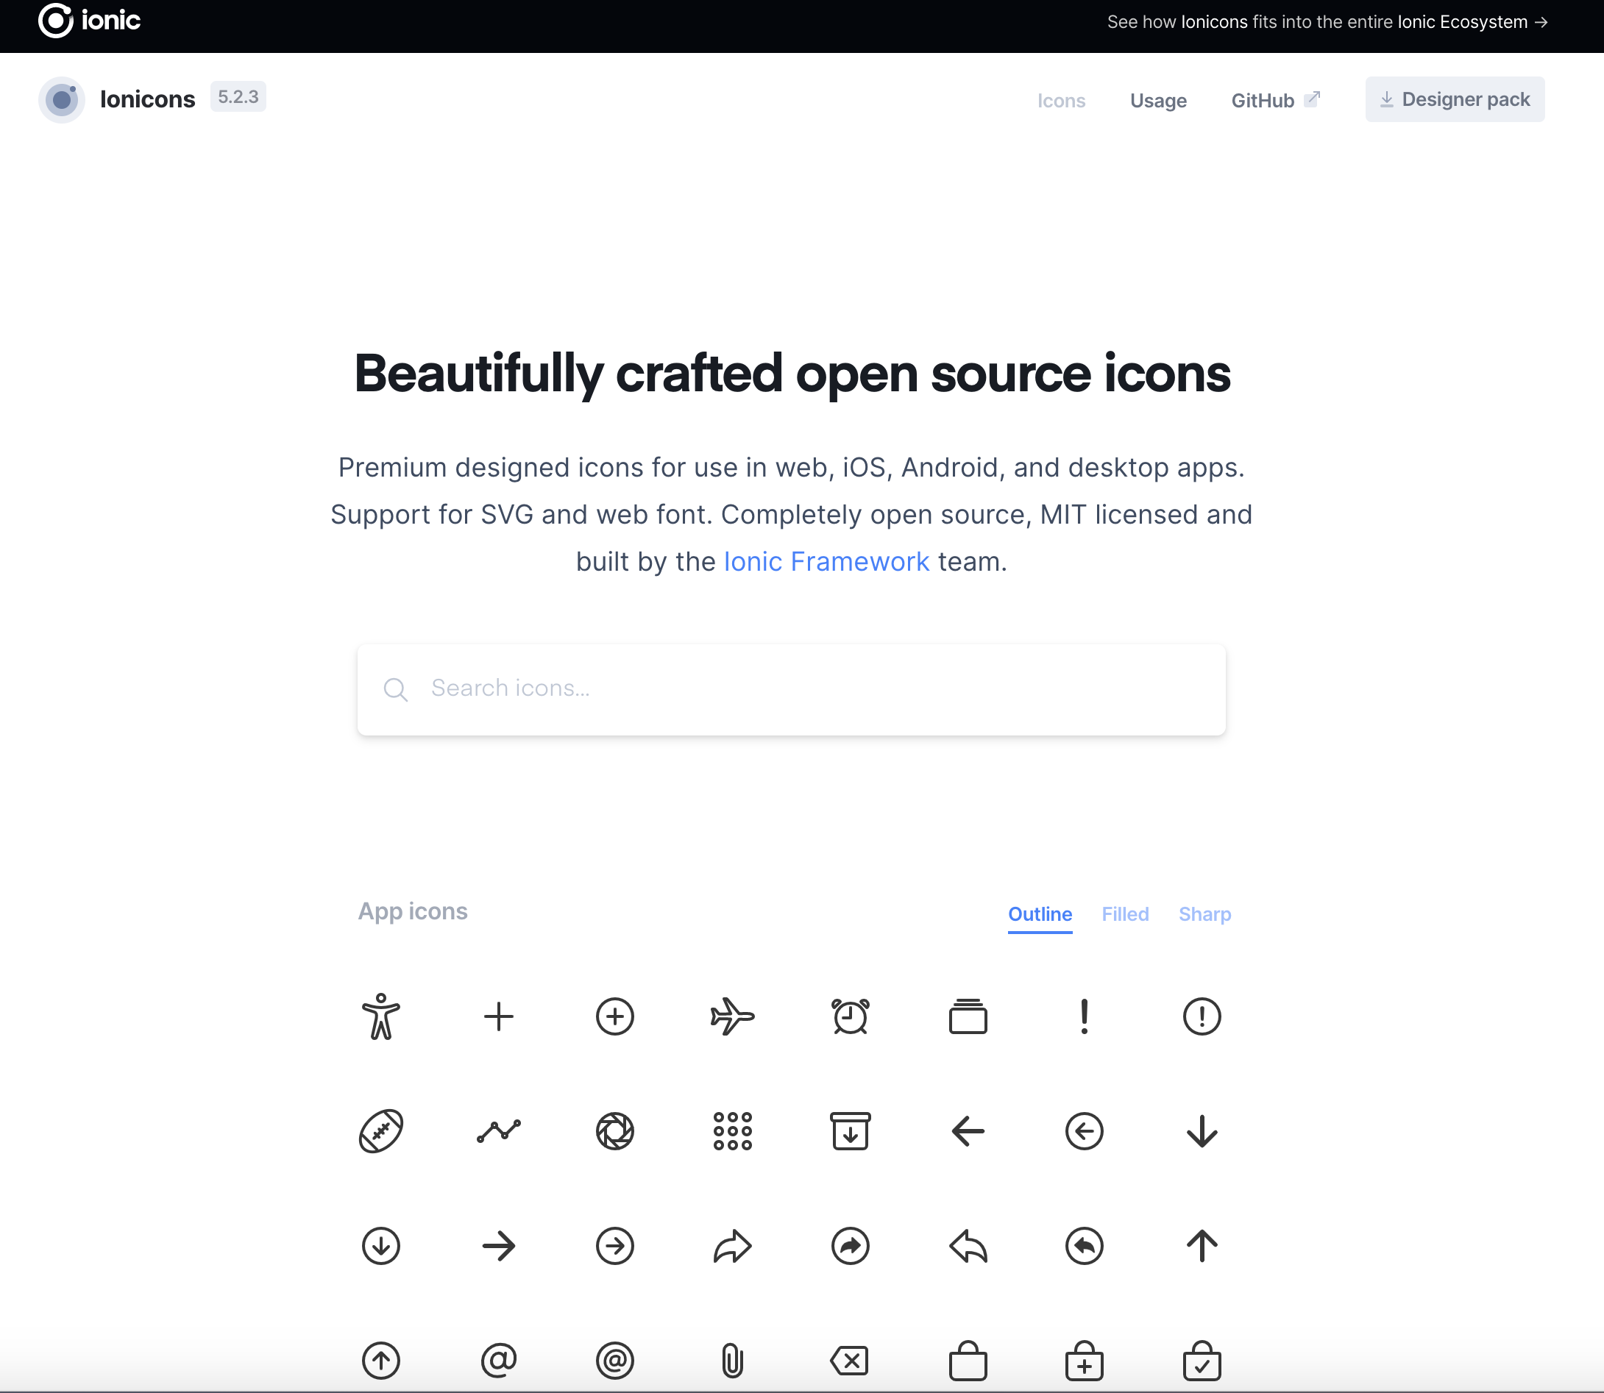Follow the Ionic Framework link
Screen dimensions: 1604x1393
pyautogui.click(x=826, y=561)
